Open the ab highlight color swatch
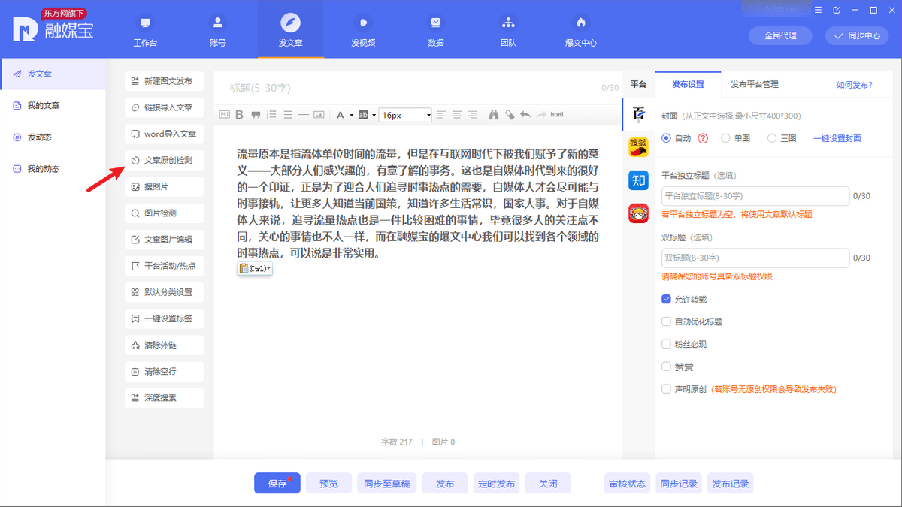The width and height of the screenshot is (902, 507). (363, 114)
